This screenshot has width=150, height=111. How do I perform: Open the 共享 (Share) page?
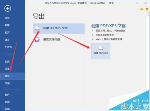click(x=7, y=69)
